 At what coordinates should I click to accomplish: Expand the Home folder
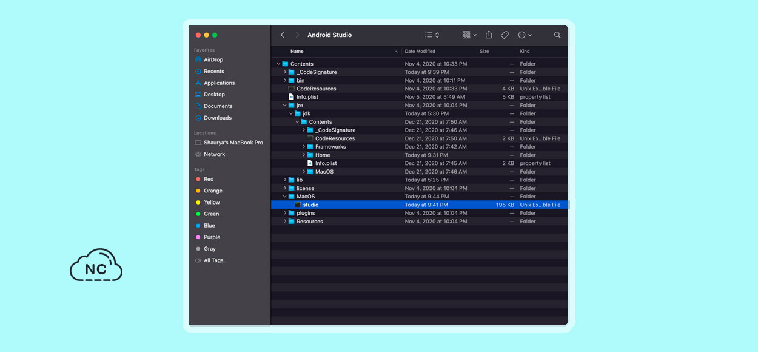coord(304,155)
